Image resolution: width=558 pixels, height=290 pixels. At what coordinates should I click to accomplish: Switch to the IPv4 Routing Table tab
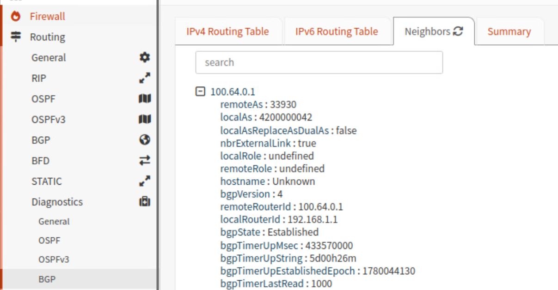[227, 31]
